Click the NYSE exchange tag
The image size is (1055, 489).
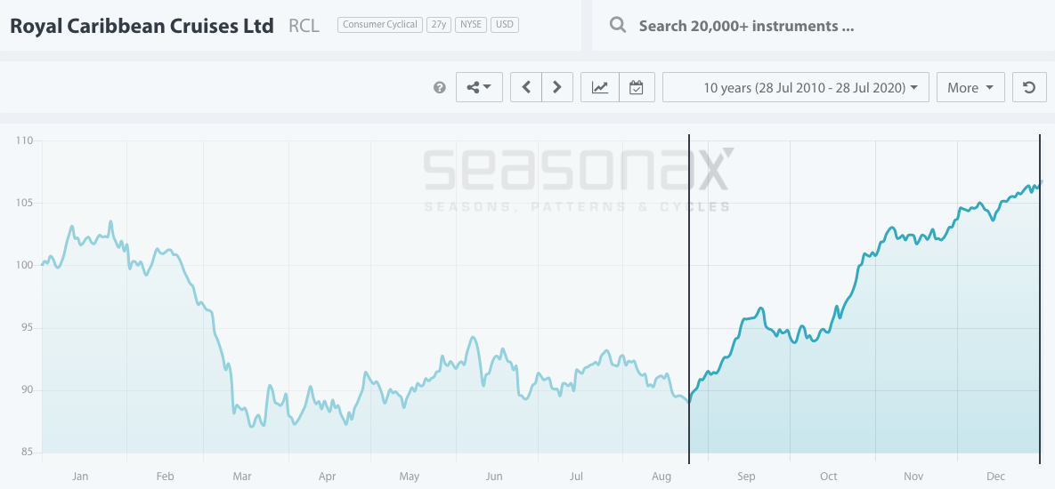point(470,25)
